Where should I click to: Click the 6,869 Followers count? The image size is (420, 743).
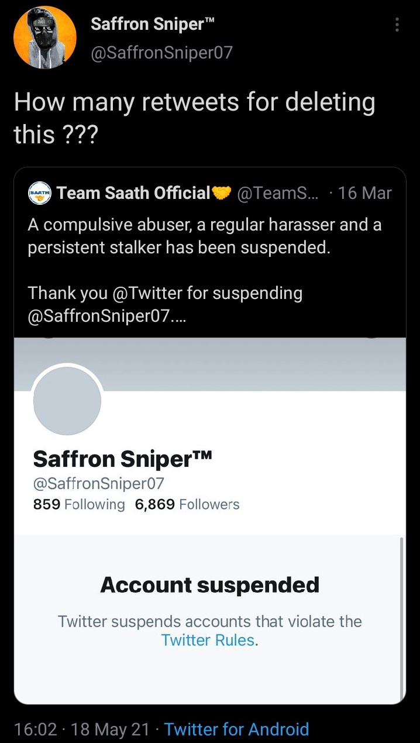pos(187,504)
